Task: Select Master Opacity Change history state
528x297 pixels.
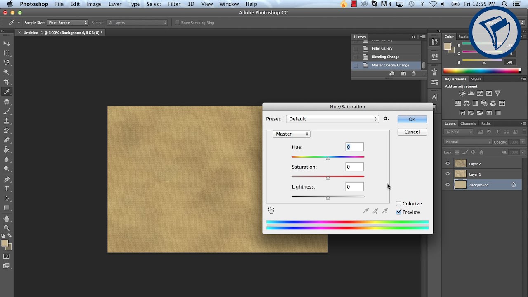Action: (386, 65)
